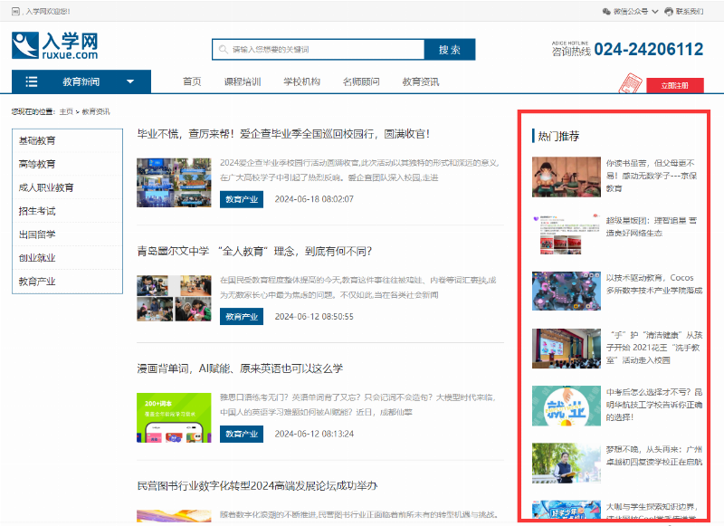This screenshot has width=724, height=526.
Task: Click summary text starting 雅思口语练考无门
Action: [357, 405]
